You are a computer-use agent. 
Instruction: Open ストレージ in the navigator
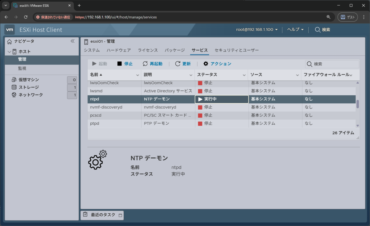click(29, 87)
